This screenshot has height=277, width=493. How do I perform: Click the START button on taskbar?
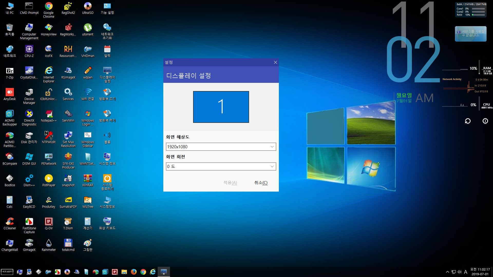7,272
